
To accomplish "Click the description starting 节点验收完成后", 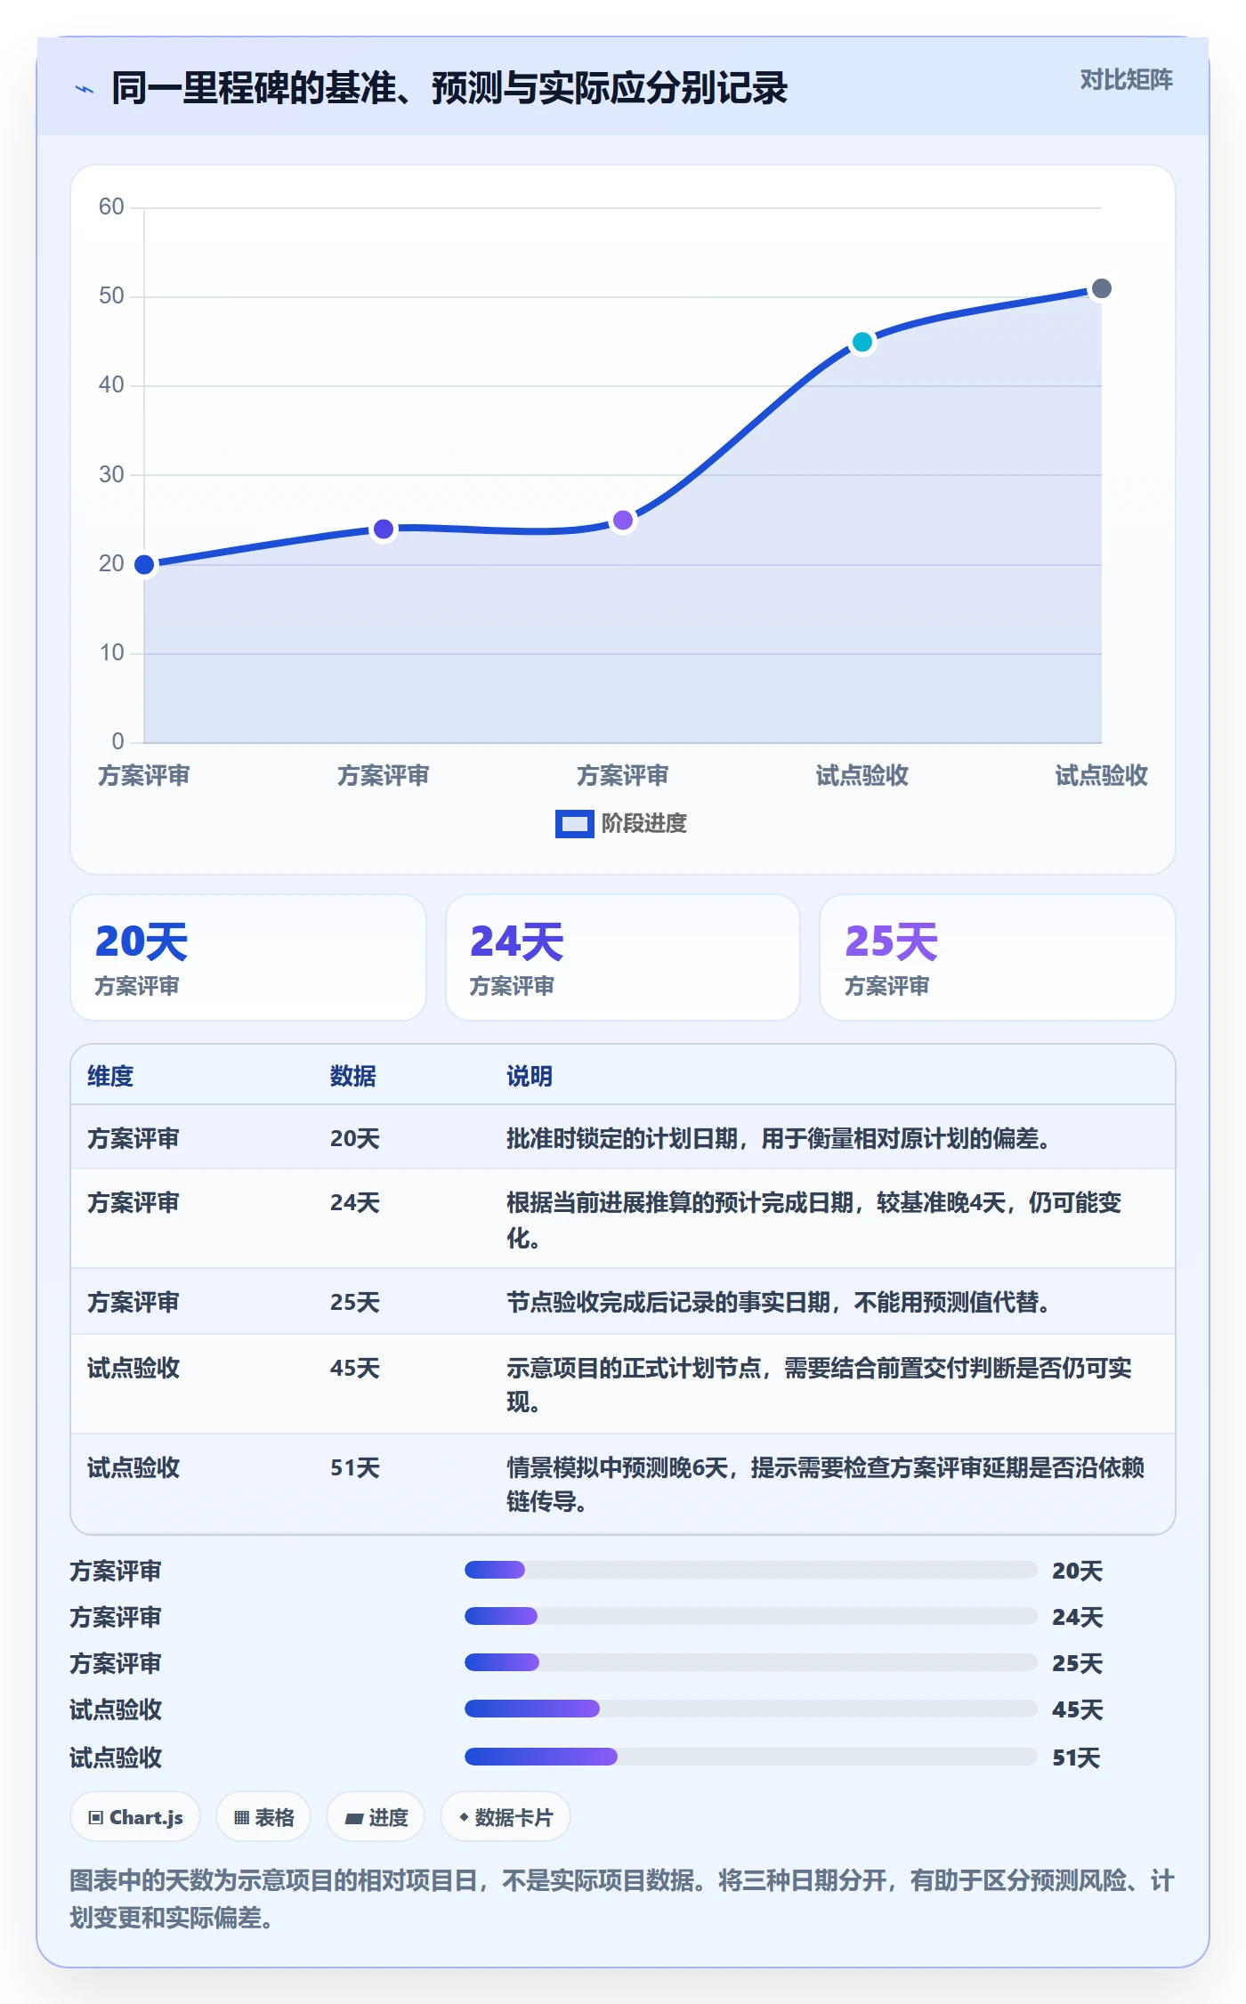I will [779, 1302].
